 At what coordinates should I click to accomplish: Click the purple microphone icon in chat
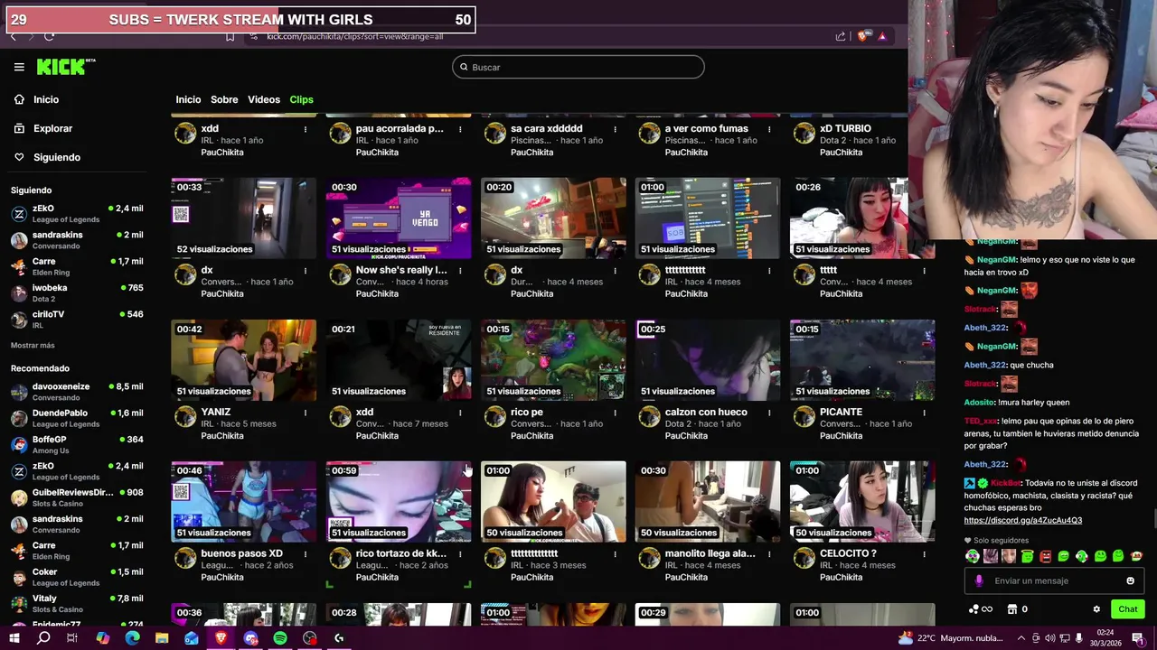click(979, 580)
